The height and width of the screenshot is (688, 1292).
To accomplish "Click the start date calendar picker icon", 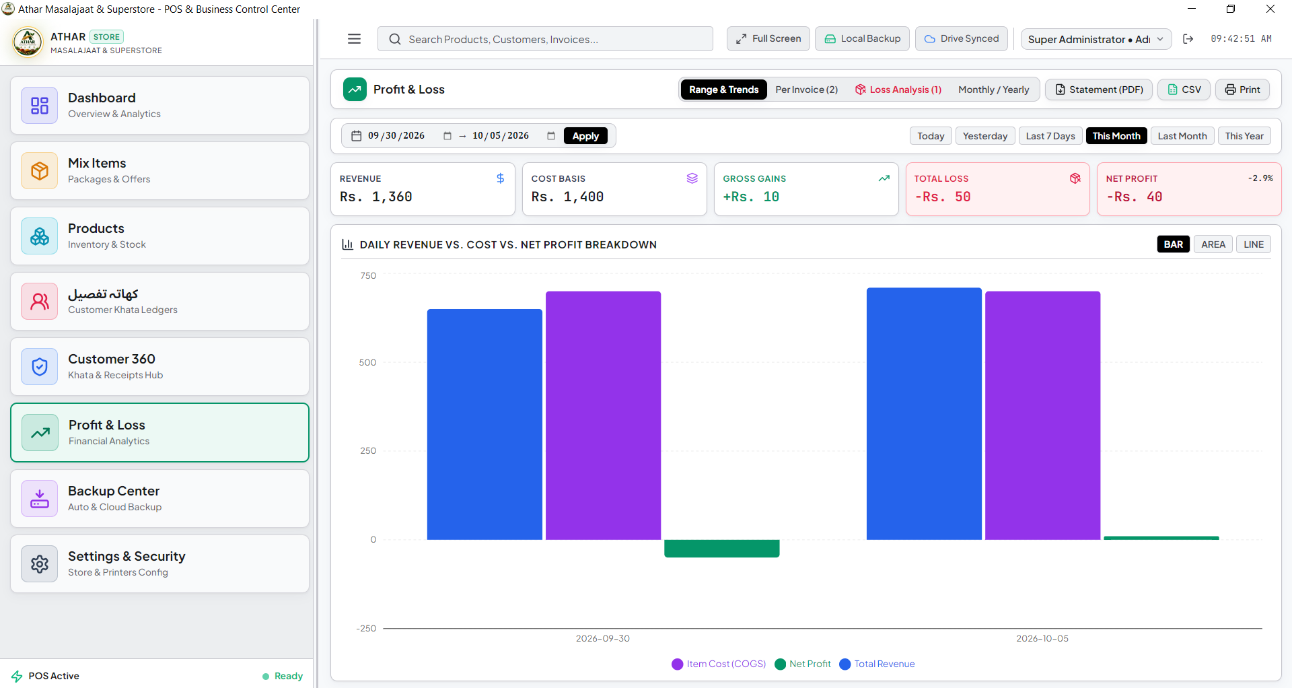I will pos(447,136).
